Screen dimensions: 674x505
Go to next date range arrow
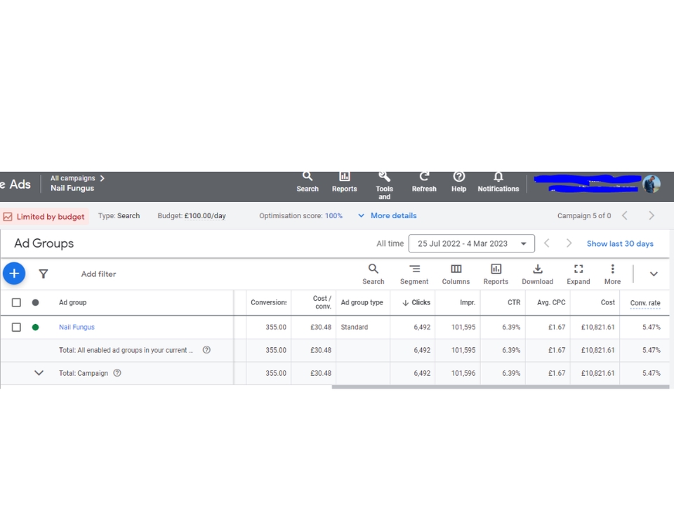coord(569,243)
